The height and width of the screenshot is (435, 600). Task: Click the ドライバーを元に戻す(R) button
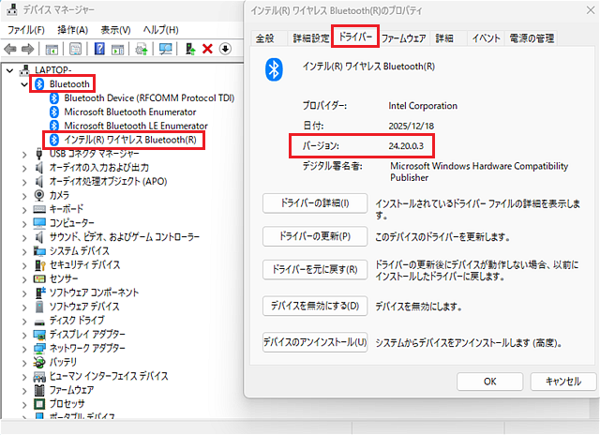click(x=315, y=270)
